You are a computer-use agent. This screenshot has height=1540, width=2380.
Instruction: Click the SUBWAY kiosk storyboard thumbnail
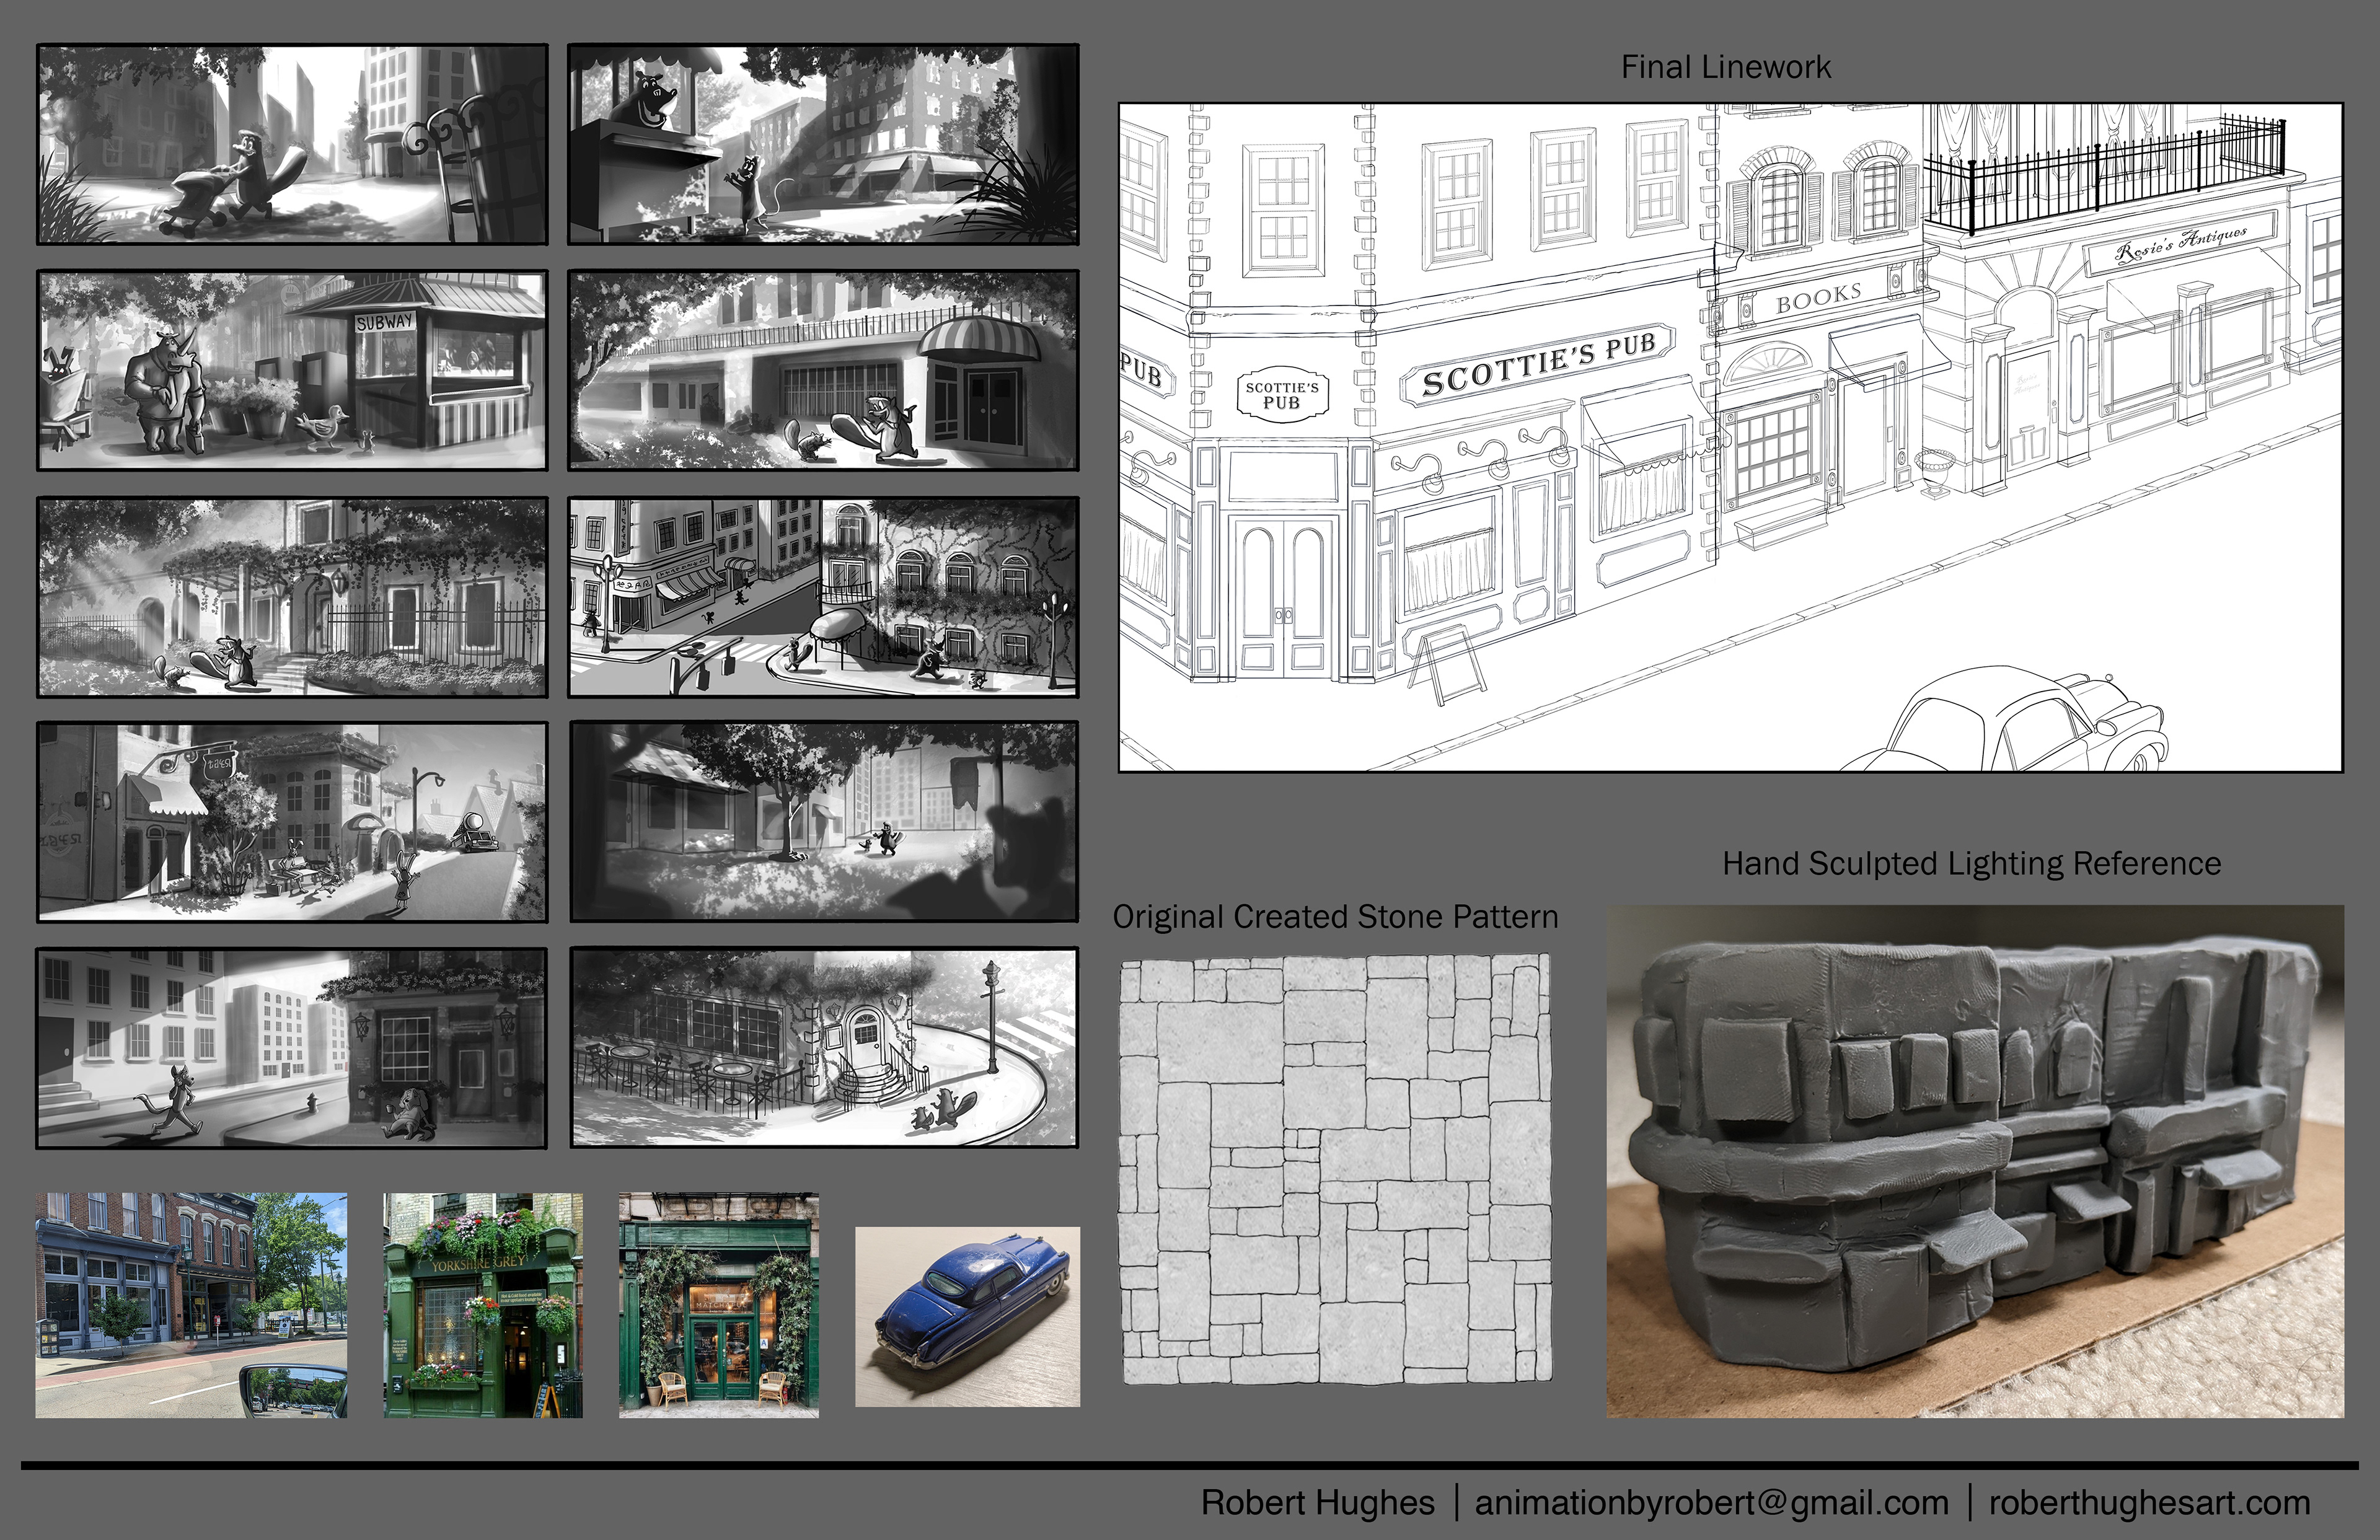[x=292, y=370]
